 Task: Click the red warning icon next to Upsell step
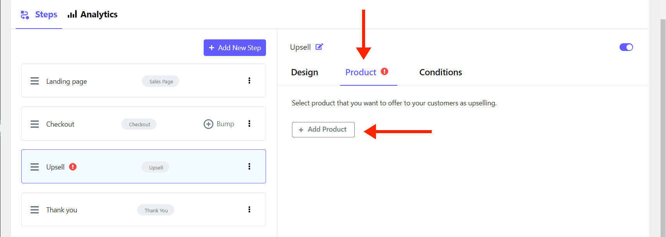73,167
